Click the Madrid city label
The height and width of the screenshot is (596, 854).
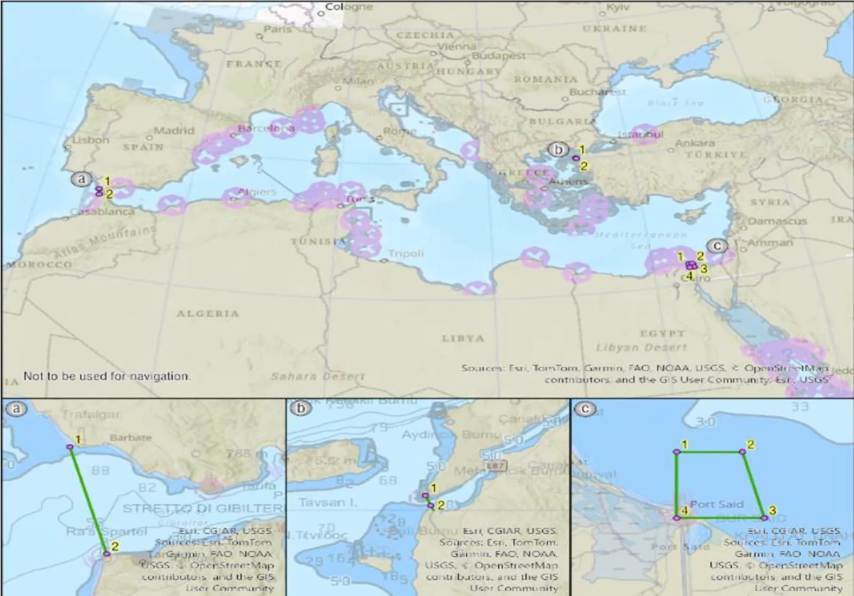point(174,130)
